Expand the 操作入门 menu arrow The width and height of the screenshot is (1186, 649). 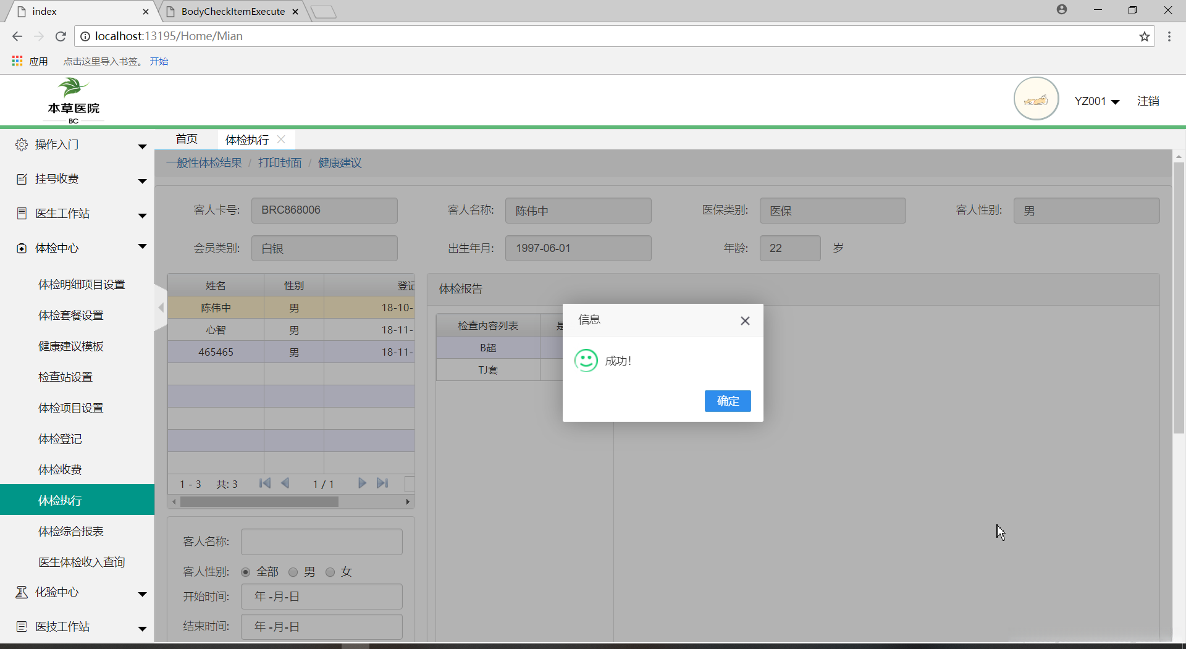pos(142,146)
